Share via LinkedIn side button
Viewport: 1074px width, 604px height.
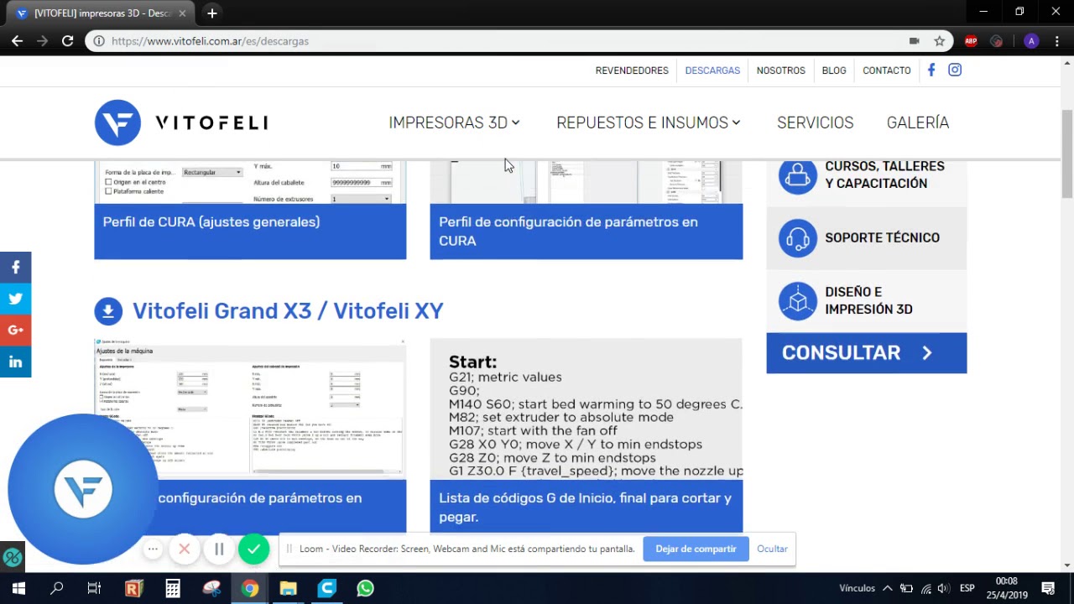[15, 362]
